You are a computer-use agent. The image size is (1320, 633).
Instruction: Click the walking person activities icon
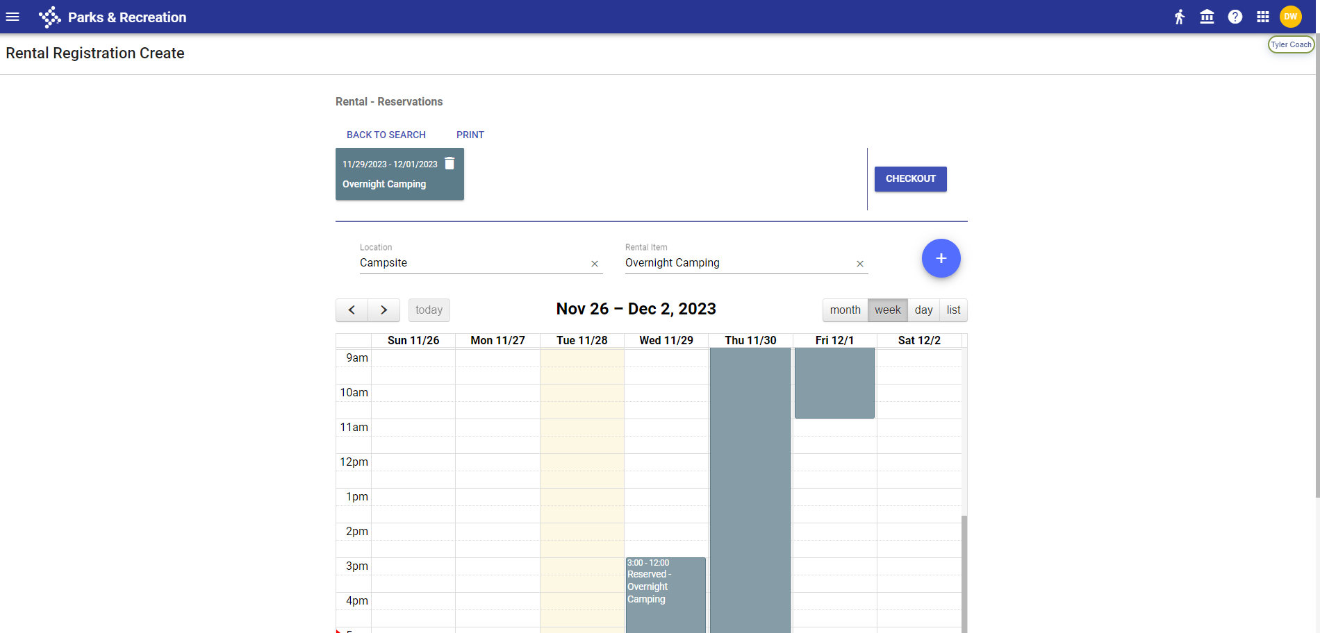1179,17
